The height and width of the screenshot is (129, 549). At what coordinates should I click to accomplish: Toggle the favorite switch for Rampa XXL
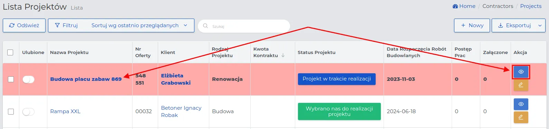[28, 112]
